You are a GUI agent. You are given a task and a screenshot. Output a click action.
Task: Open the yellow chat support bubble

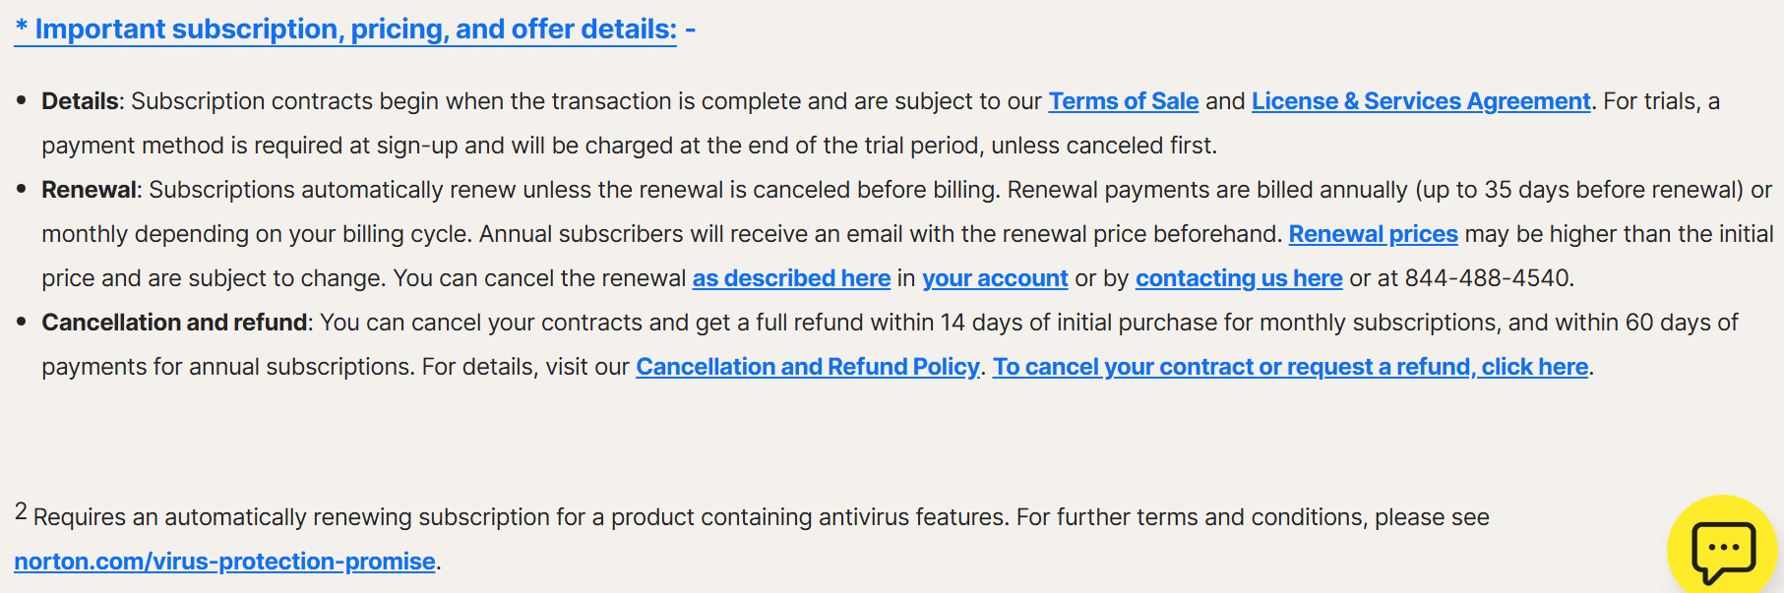coord(1723,549)
